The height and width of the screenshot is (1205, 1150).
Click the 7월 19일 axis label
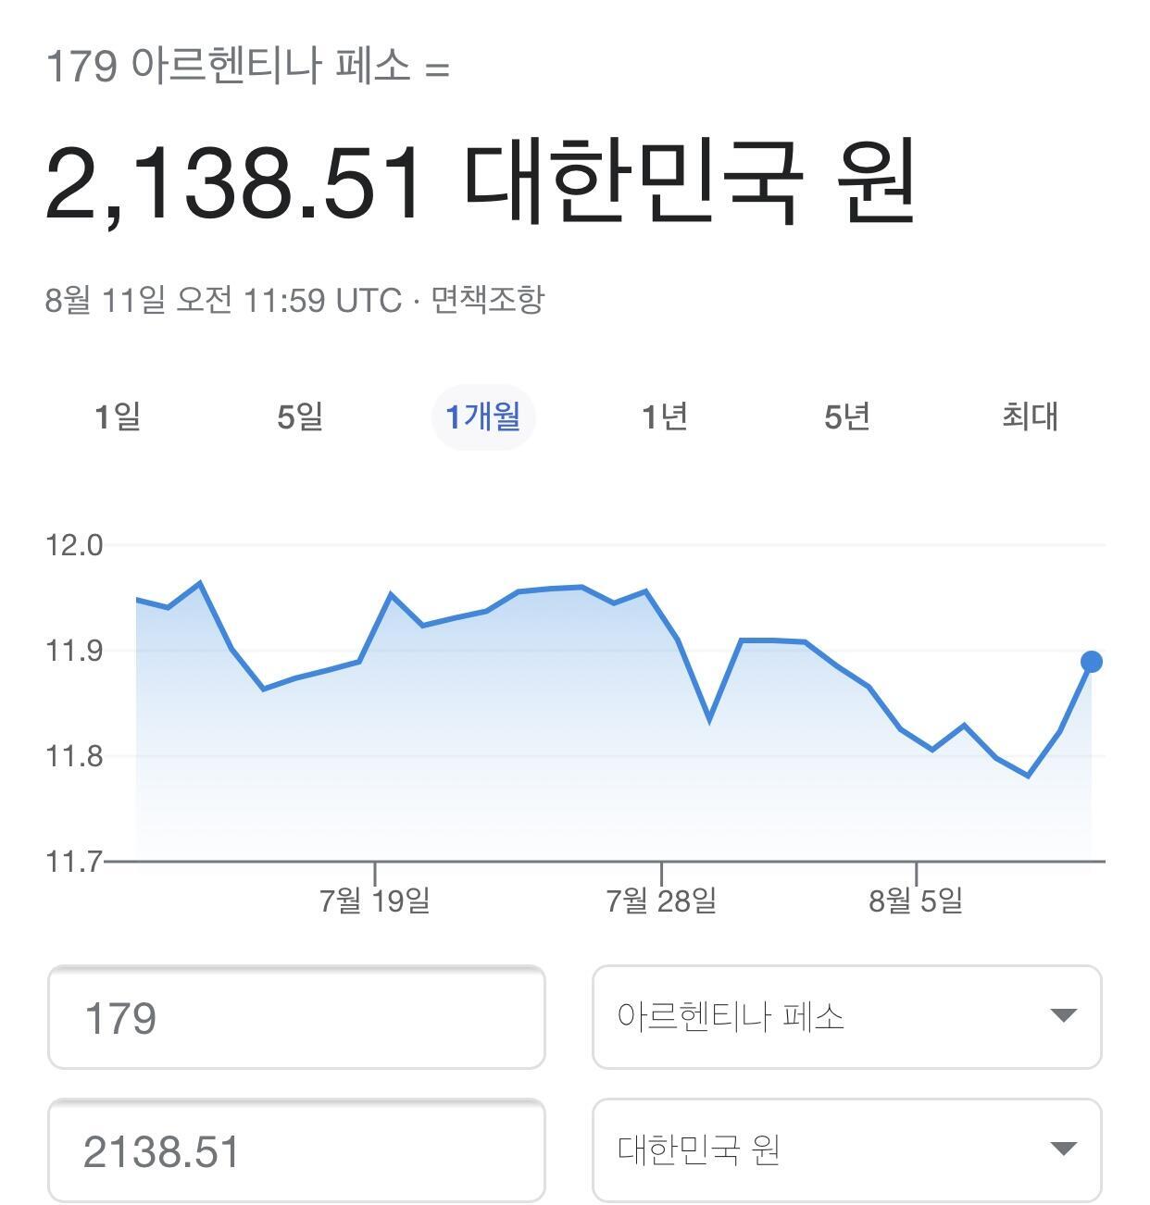tap(375, 900)
